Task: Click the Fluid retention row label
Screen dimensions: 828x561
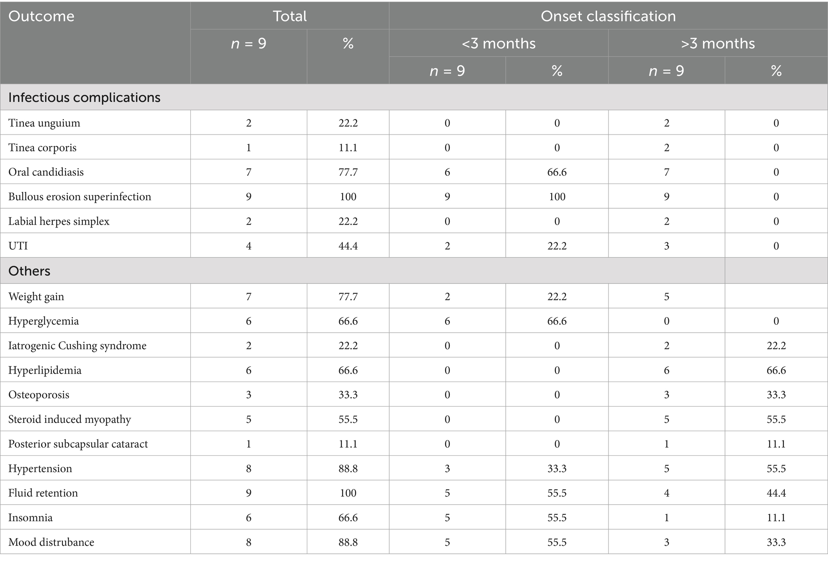Action: (43, 493)
